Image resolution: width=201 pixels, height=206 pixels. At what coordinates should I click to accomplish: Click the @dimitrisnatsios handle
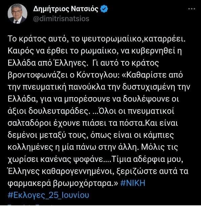click(61, 19)
